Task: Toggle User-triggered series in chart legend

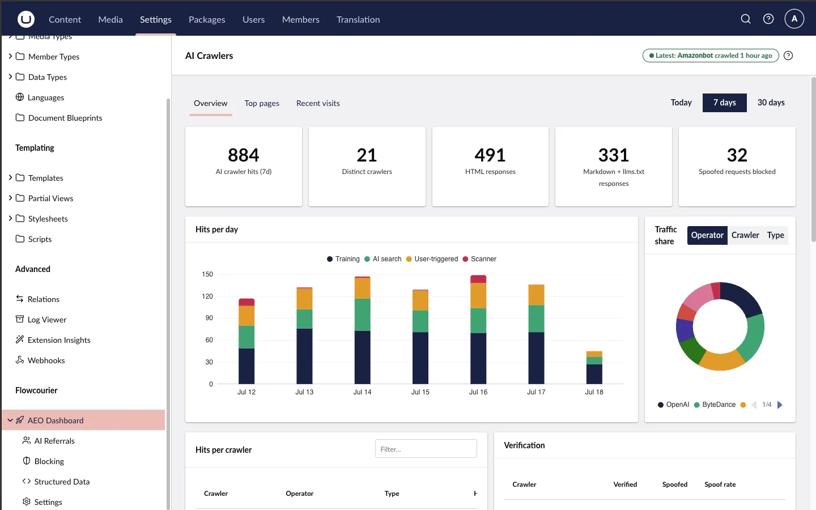Action: (x=432, y=259)
